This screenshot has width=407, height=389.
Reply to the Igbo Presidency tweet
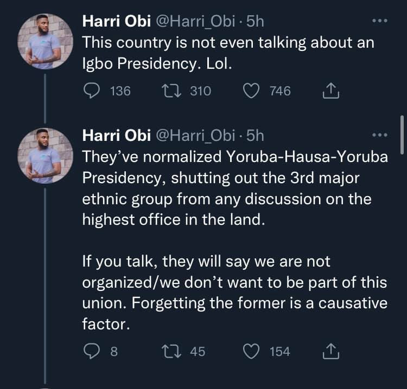(x=91, y=91)
